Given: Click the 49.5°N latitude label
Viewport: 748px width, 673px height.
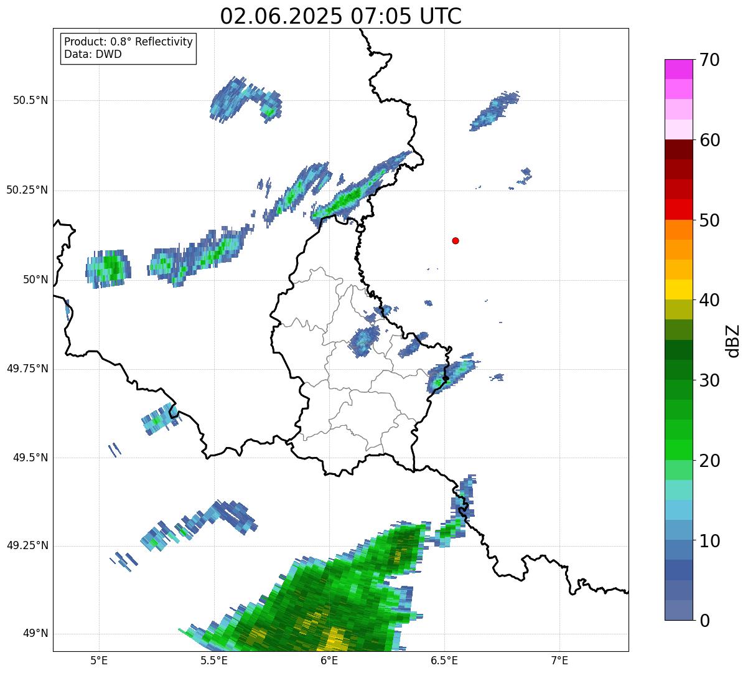Looking at the screenshot, I should click(30, 458).
